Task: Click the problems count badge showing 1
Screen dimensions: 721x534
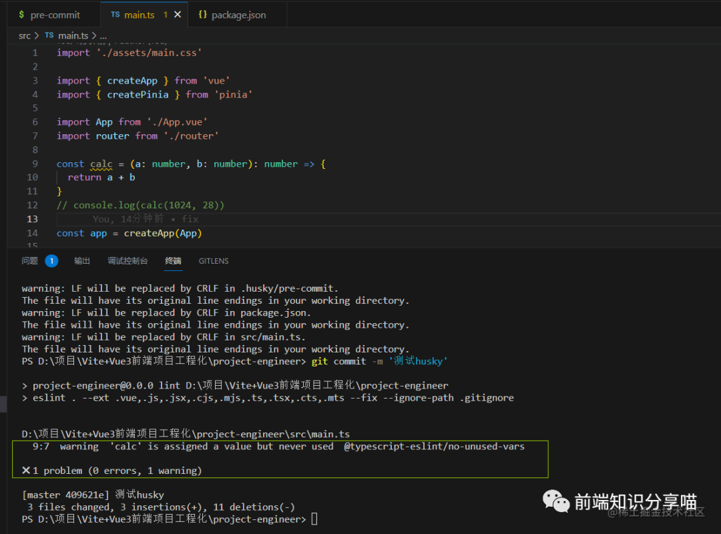Action: coord(51,261)
